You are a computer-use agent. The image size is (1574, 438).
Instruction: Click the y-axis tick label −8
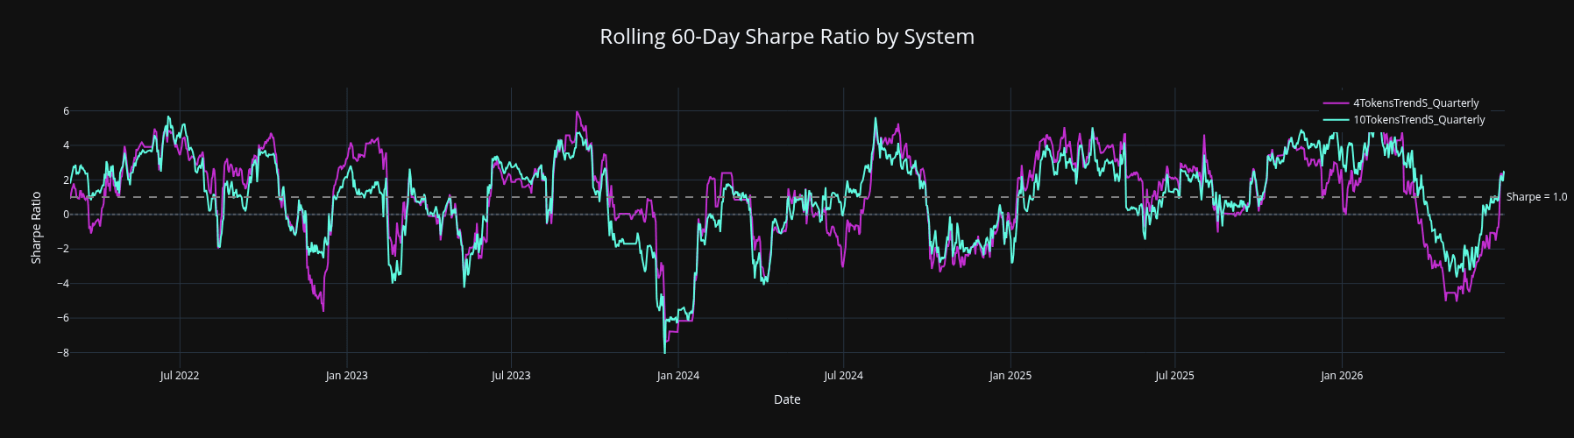pos(61,353)
